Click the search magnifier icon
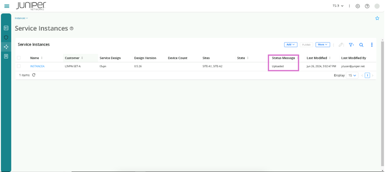 click(x=361, y=45)
